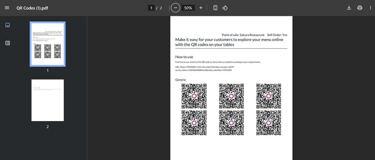375x160 pixels.
Task: Click the 'Make it easy for your customers' heading
Action: click(229, 42)
